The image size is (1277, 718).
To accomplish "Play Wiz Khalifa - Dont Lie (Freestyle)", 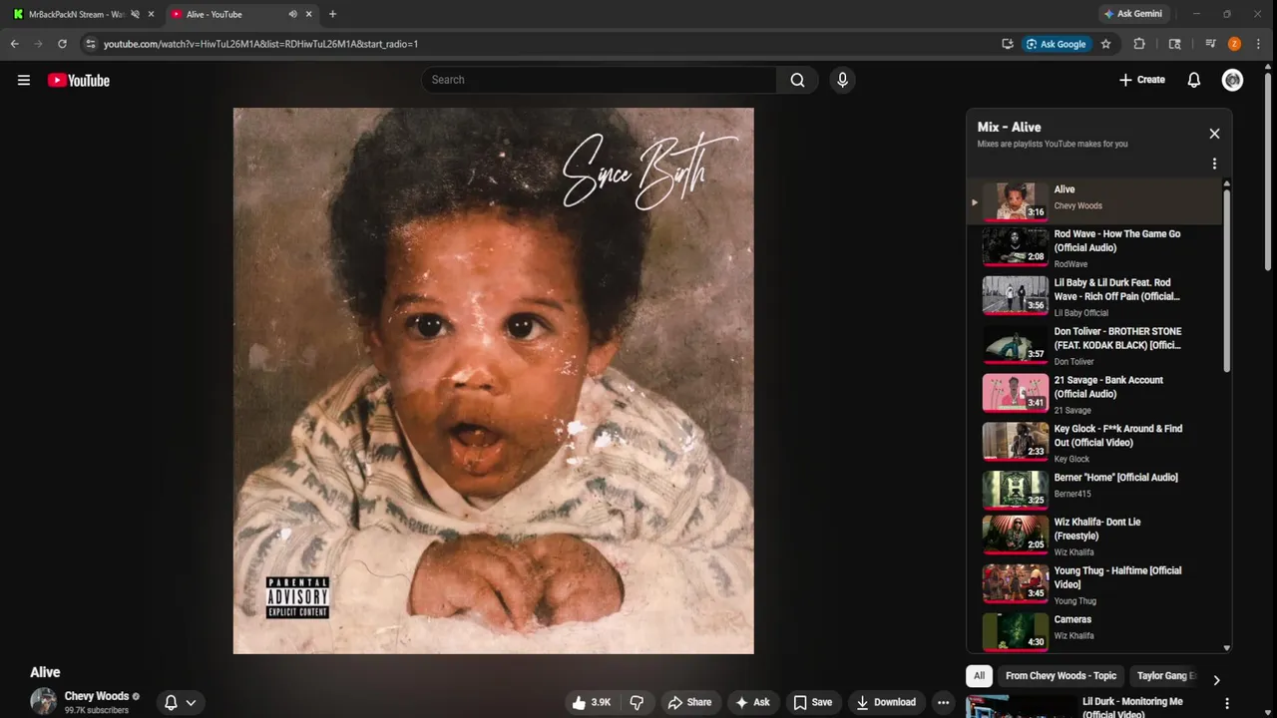I will (x=1094, y=537).
